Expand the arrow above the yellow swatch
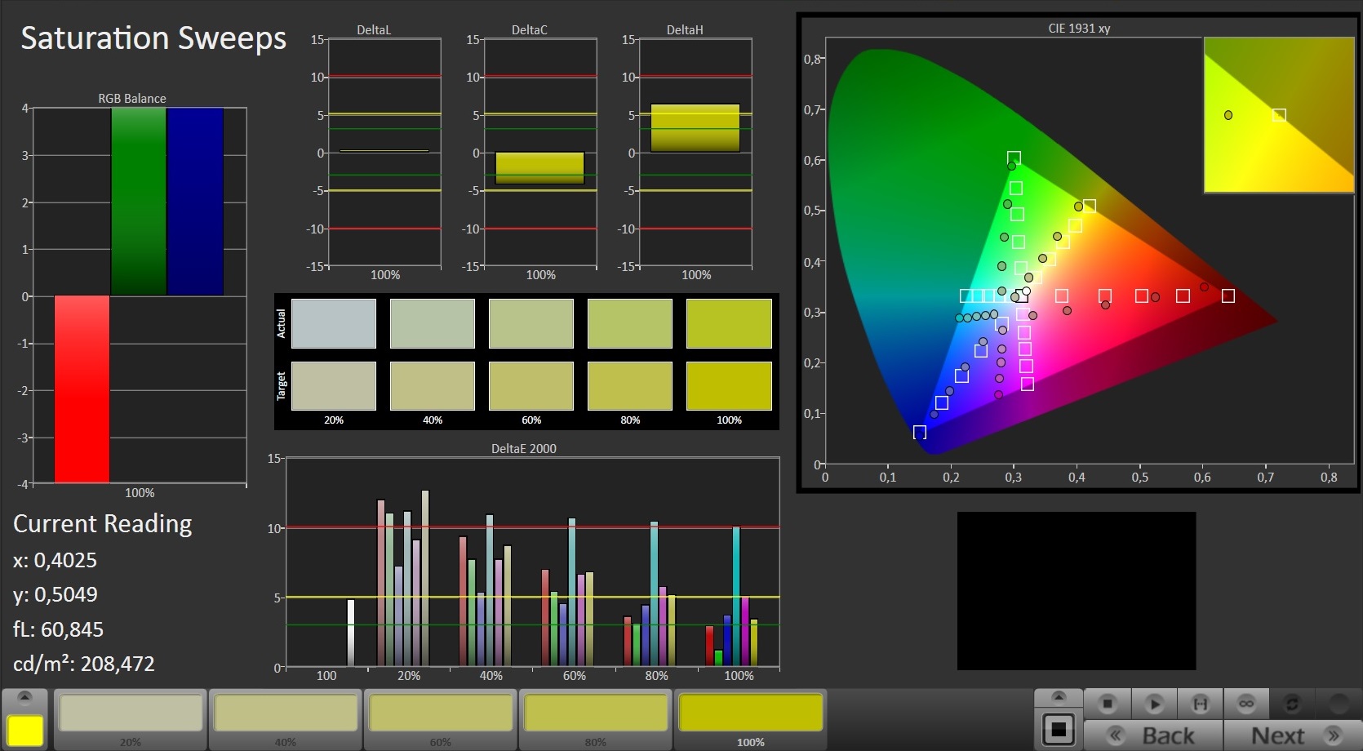 [x=24, y=697]
